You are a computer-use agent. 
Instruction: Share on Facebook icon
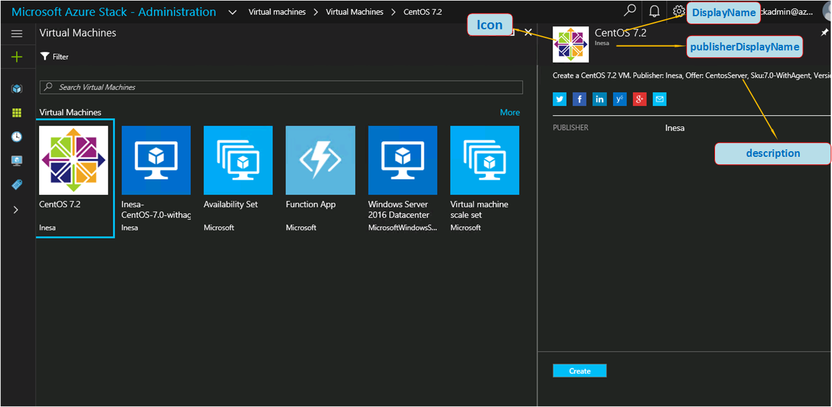tap(579, 99)
